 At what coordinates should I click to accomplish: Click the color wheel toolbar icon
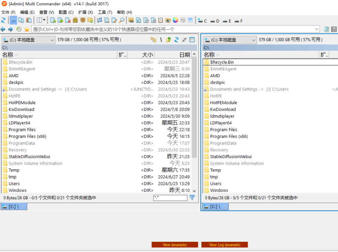coord(175,20)
